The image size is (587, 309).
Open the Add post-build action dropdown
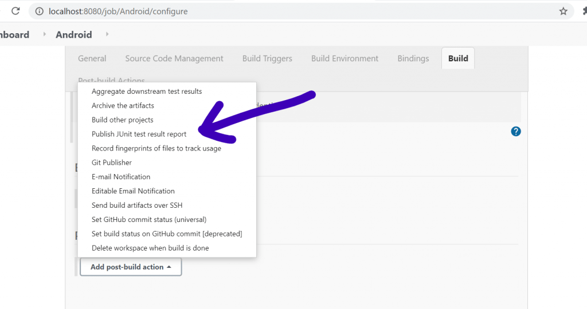tap(131, 267)
